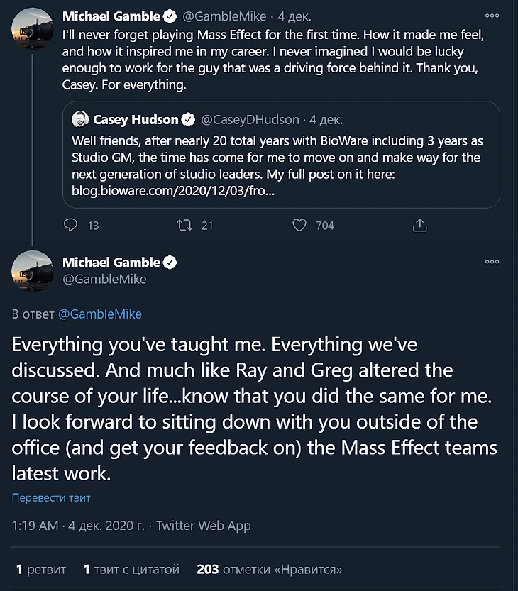Open @GambleMike mention after 'В ответ'
518x591 pixels.
pyautogui.click(x=99, y=314)
